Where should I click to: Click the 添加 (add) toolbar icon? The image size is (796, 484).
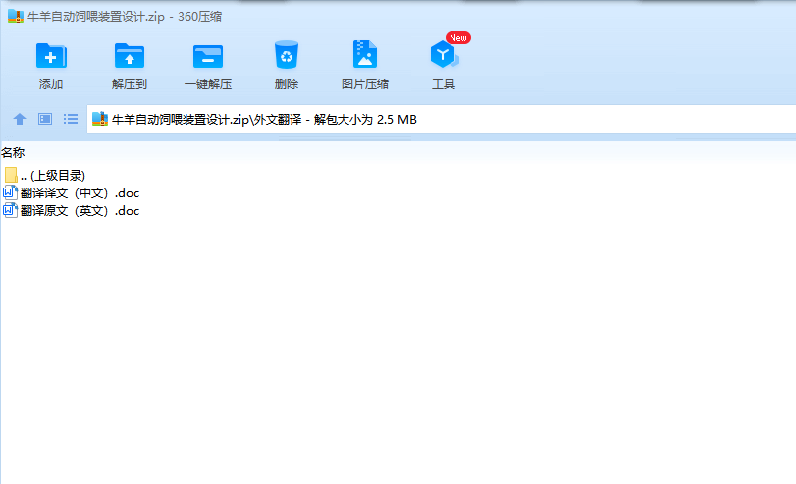pos(51,55)
